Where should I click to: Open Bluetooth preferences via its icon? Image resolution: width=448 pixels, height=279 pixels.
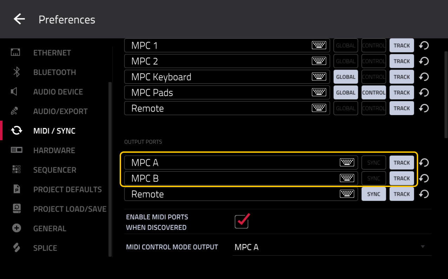point(16,72)
